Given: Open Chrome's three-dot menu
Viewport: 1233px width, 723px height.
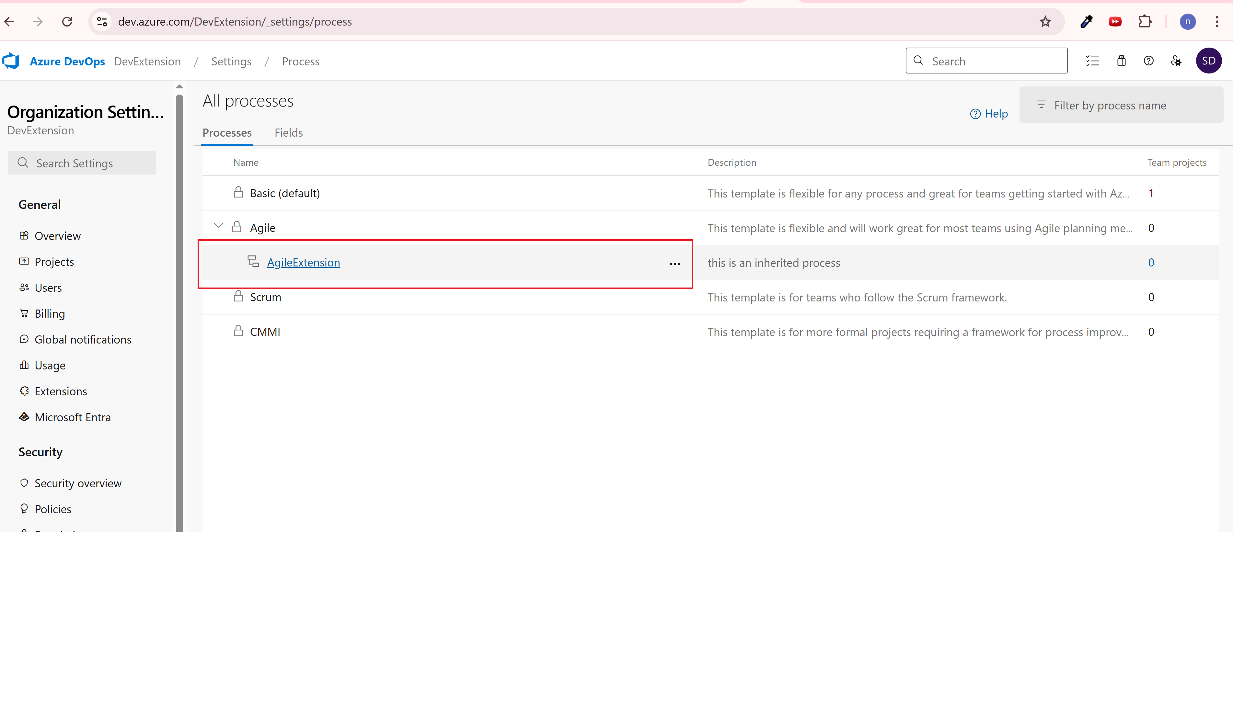Looking at the screenshot, I should tap(1216, 21).
